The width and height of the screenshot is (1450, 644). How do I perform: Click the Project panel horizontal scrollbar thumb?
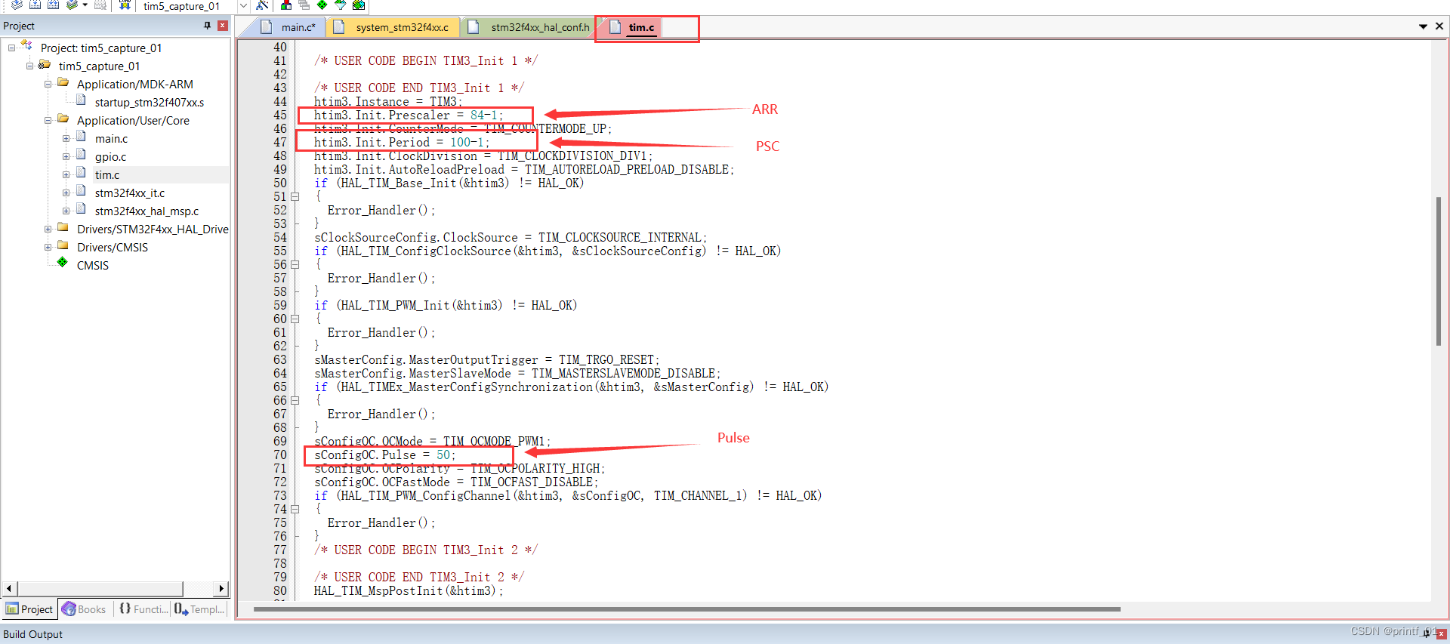click(100, 588)
